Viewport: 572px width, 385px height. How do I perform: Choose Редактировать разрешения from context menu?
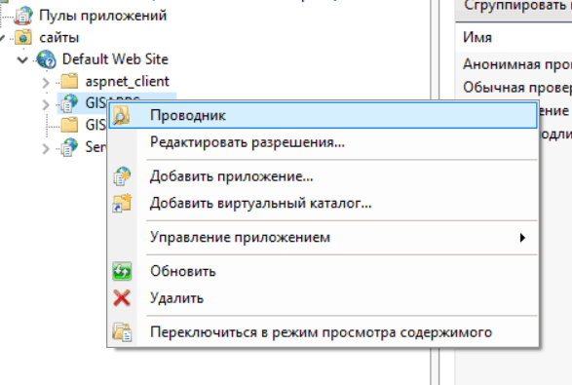[247, 142]
